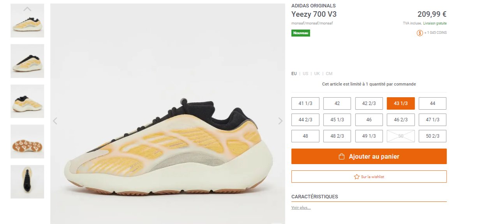This screenshot has height=224, width=488.
Task: View the shoe sole thumbnail
Action: click(27, 142)
